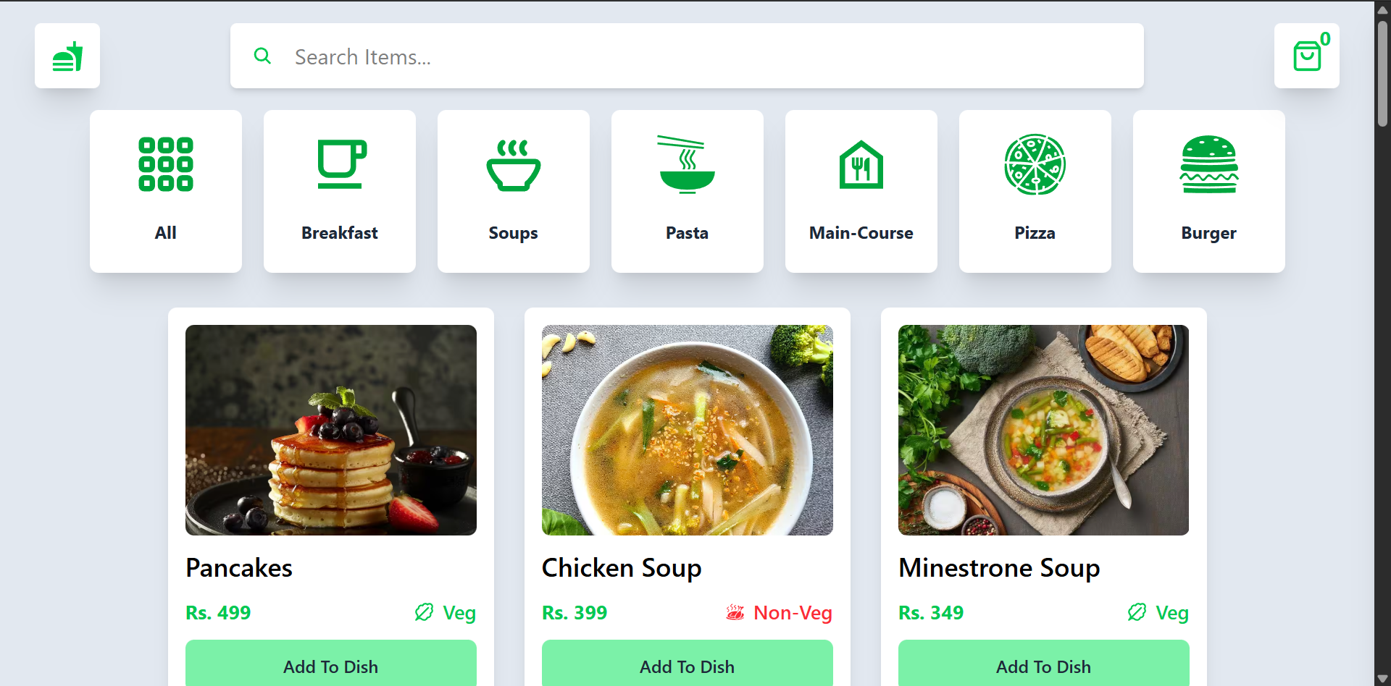Viewport: 1391px width, 686px height.
Task: Choose the Pizza category icon
Action: (x=1035, y=164)
